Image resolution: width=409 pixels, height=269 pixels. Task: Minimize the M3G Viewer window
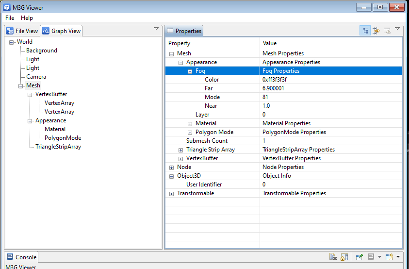click(x=363, y=7)
